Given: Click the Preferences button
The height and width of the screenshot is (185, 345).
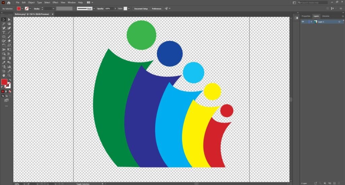Looking at the screenshot, I should pos(156,8).
